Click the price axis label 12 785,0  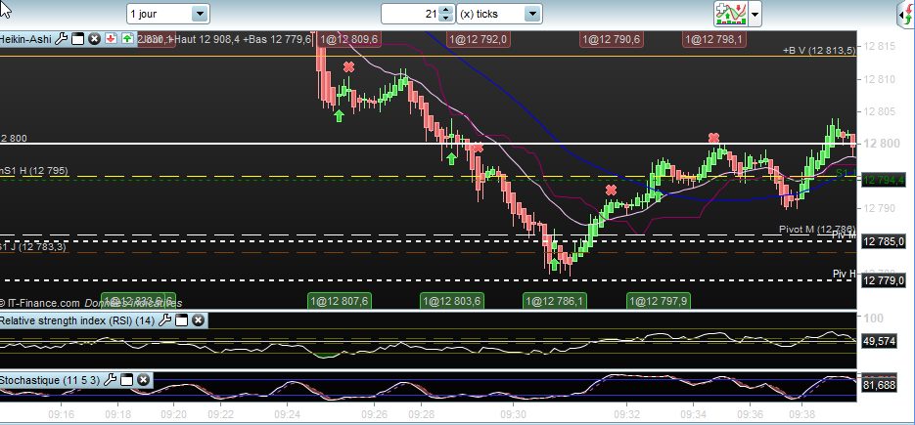[884, 241]
